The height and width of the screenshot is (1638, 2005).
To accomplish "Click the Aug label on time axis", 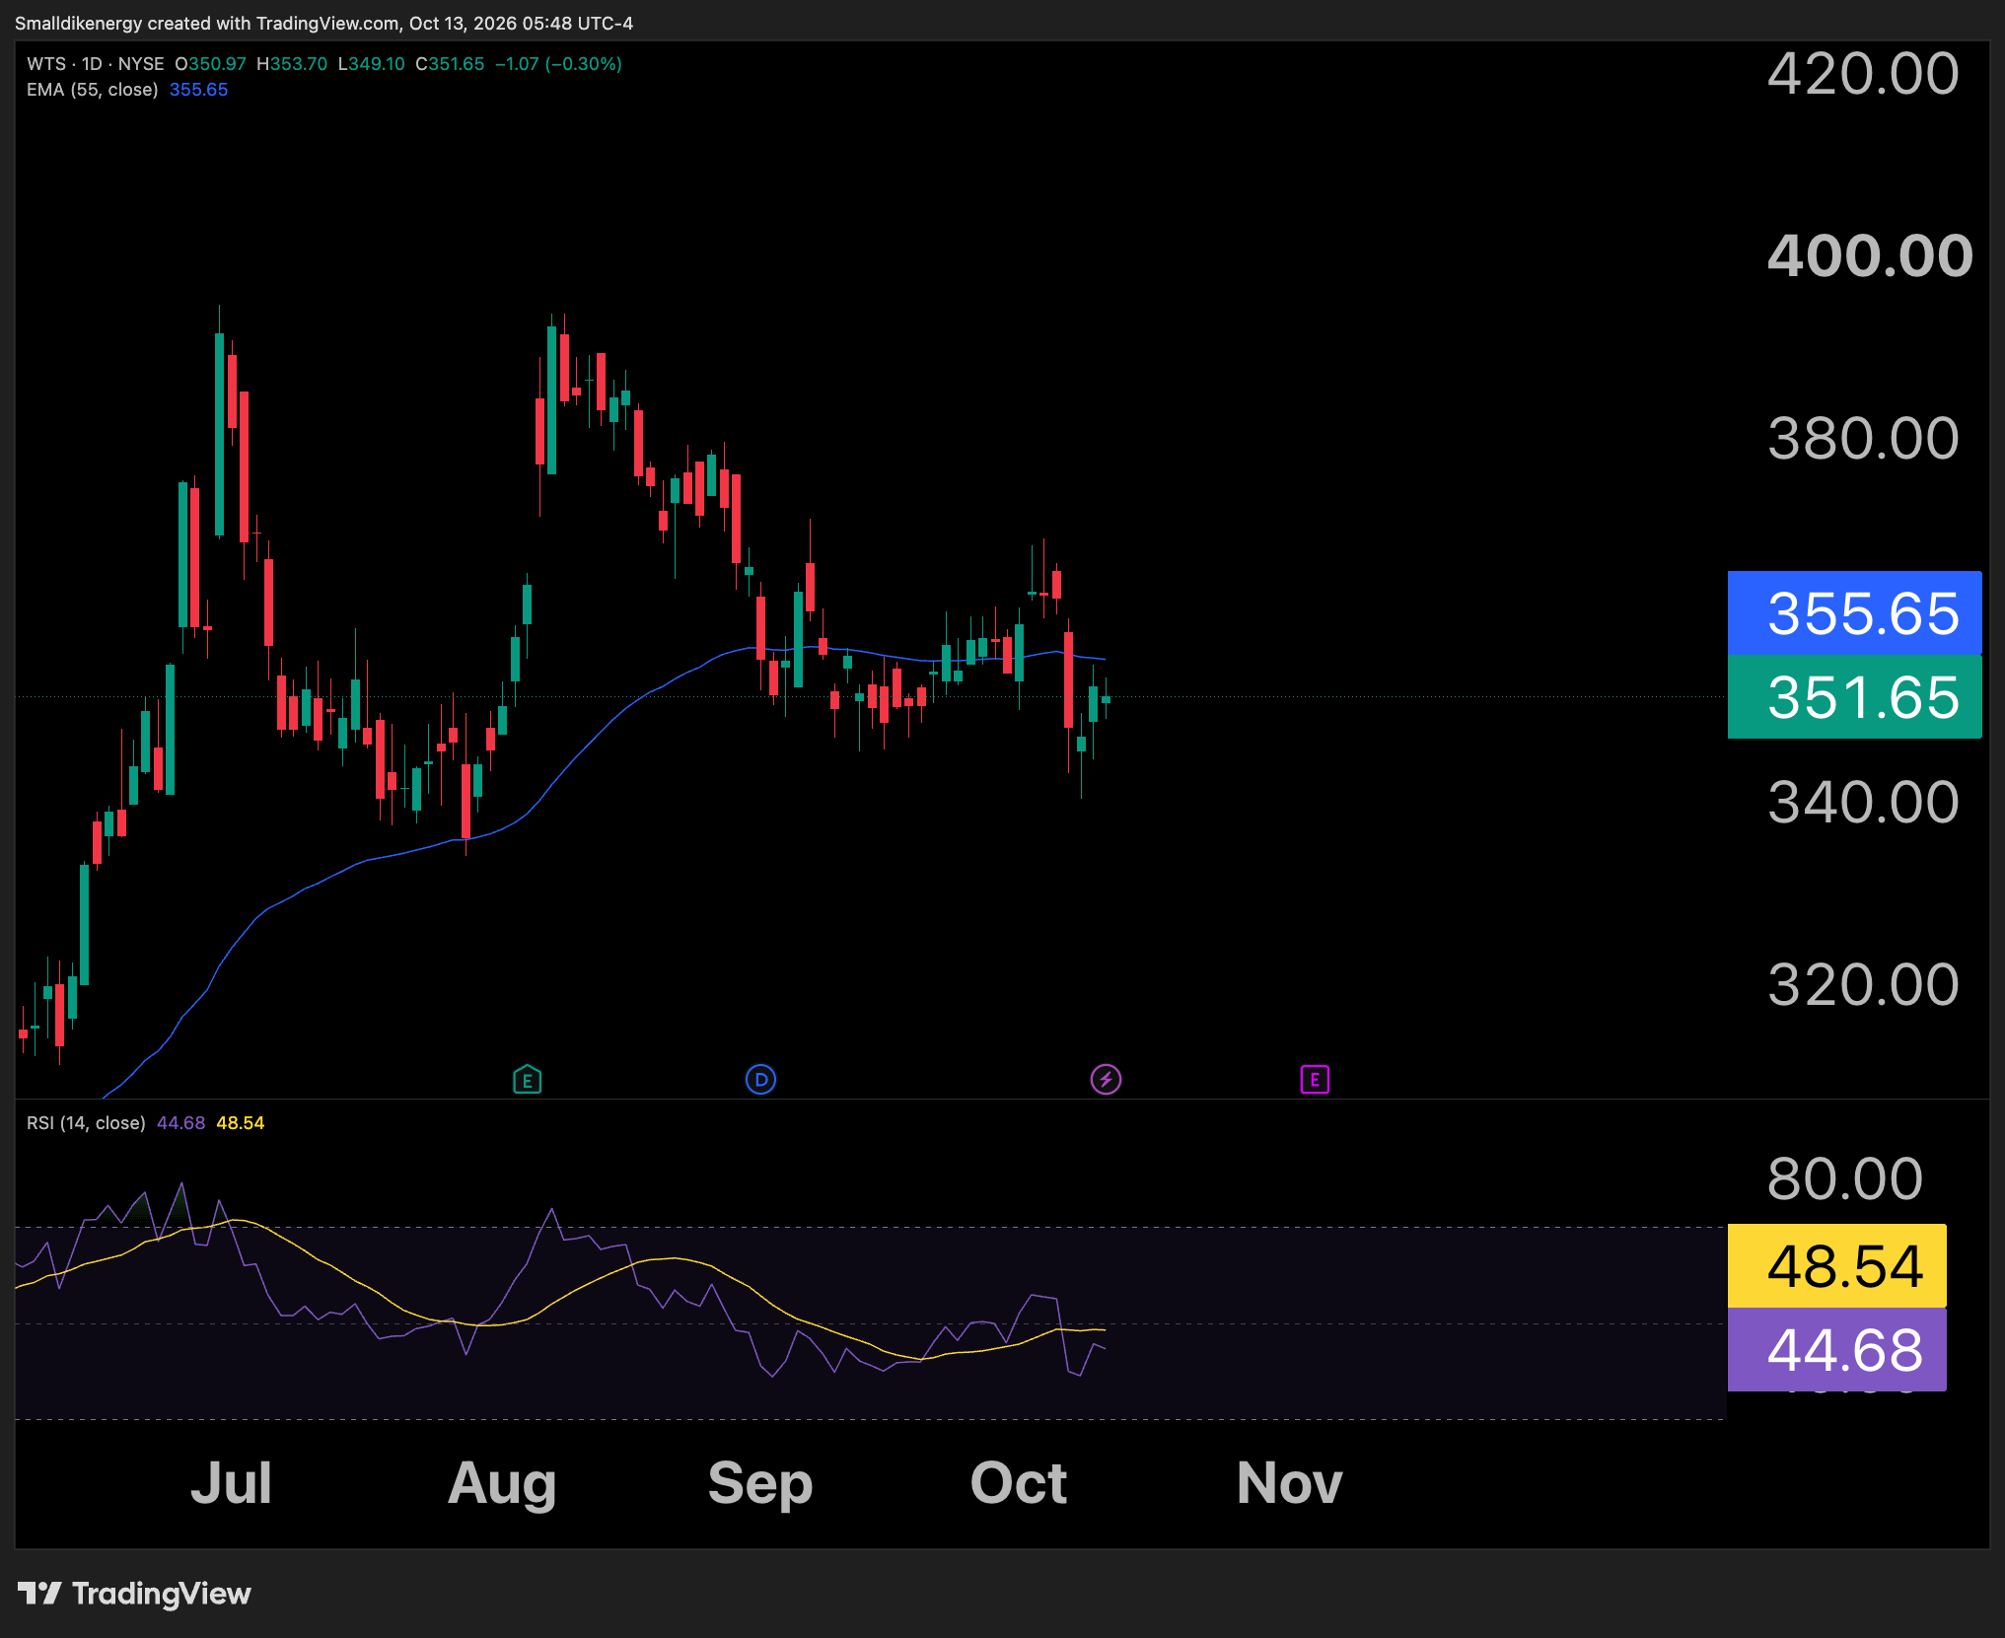I will click(502, 1484).
